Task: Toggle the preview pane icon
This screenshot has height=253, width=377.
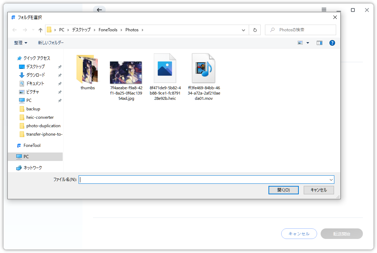Action: tap(320, 43)
